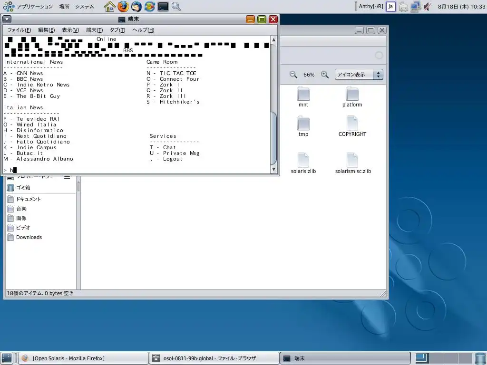Viewport: 487px width, 365px height.
Task: Click the GNOME applications foot logo
Action: click(9, 7)
